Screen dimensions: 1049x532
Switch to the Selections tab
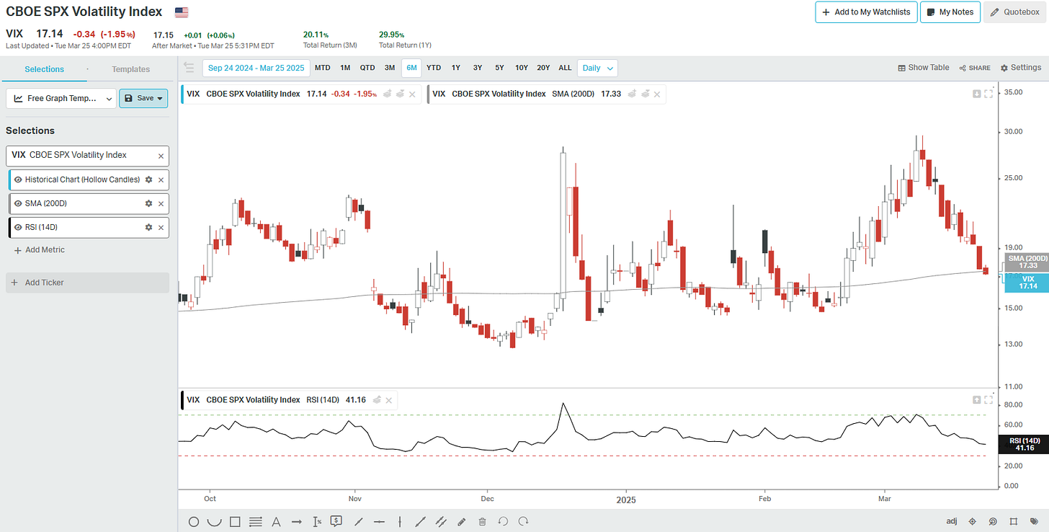pos(44,69)
